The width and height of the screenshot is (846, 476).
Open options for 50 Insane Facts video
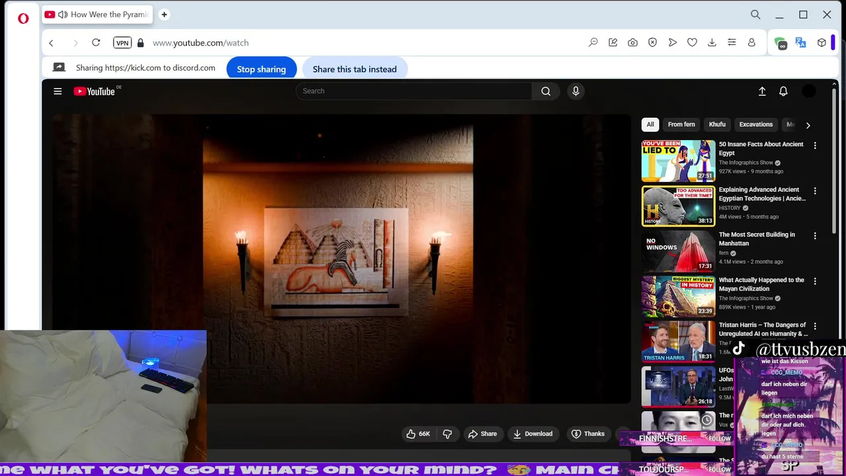(815, 145)
